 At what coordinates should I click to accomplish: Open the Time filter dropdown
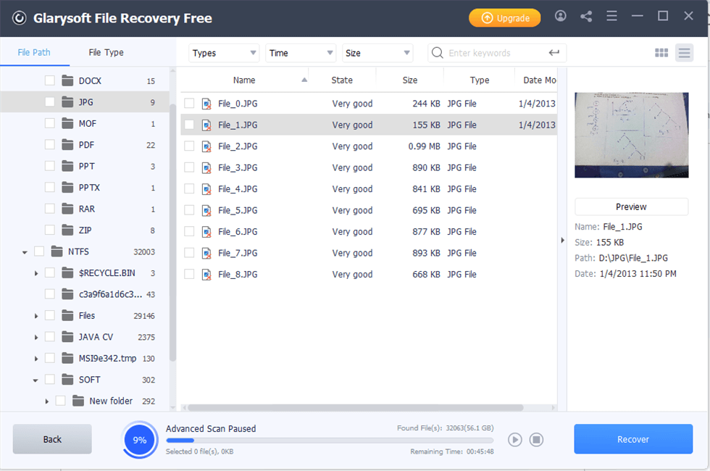point(301,53)
